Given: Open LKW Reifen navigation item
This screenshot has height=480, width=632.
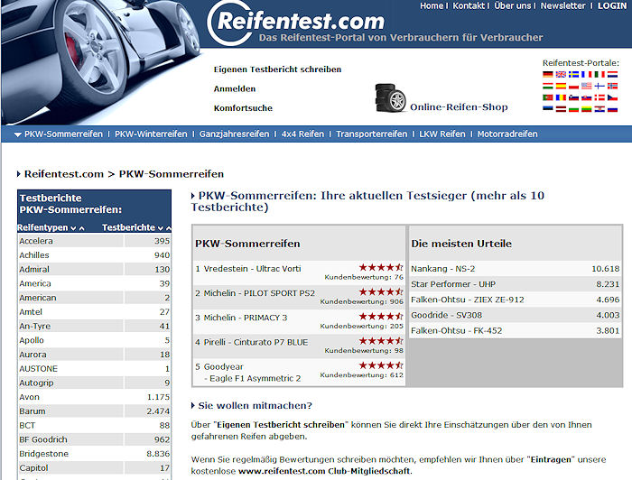Looking at the screenshot, I should point(442,134).
